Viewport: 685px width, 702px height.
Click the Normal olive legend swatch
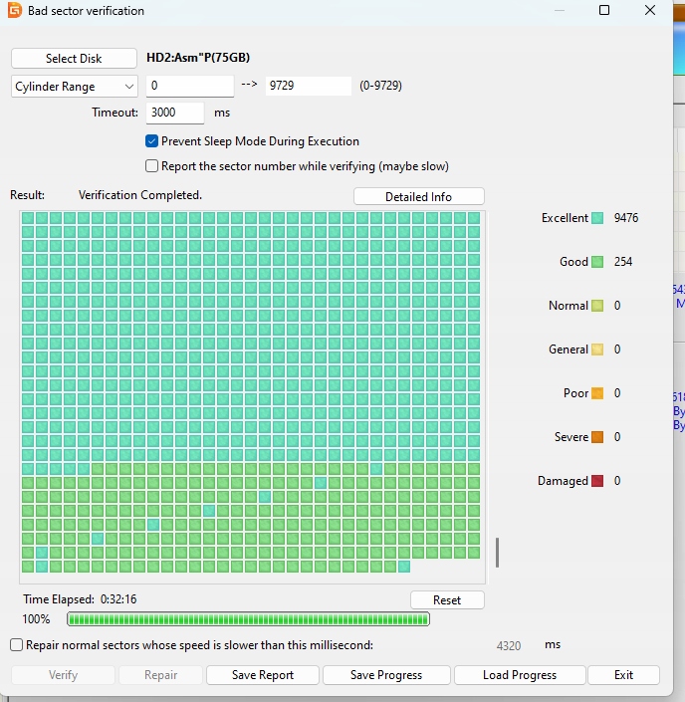click(x=597, y=306)
